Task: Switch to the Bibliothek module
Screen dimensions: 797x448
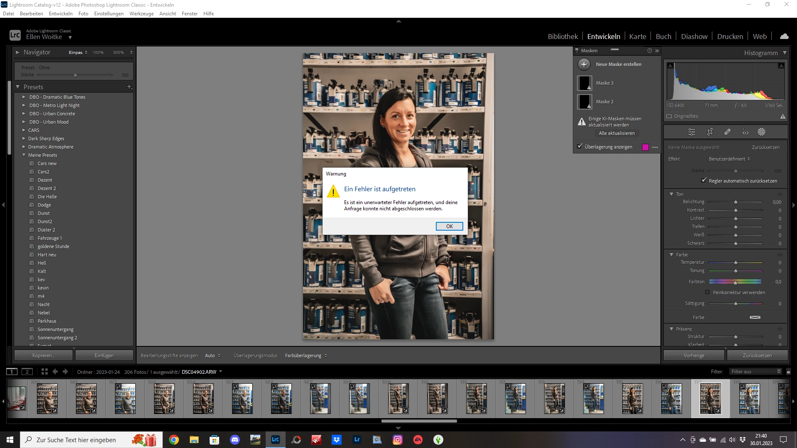Action: point(562,37)
